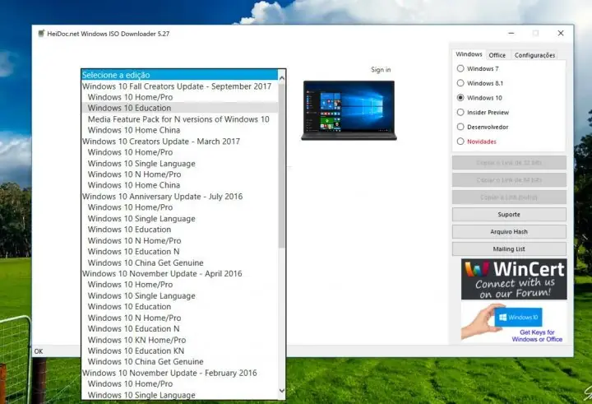Select 'Selecione a edição' header entry
The width and height of the screenshot is (592, 404).
pos(180,75)
